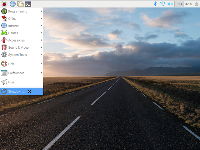The height and width of the screenshot is (150, 200).
Task: Select the Accessories menu entry
Action: click(22, 40)
